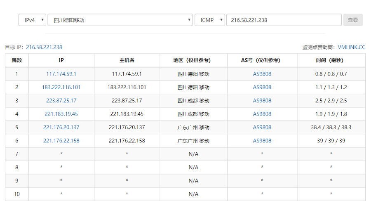Open hop 3 IP 223.87.25.17

point(61,101)
